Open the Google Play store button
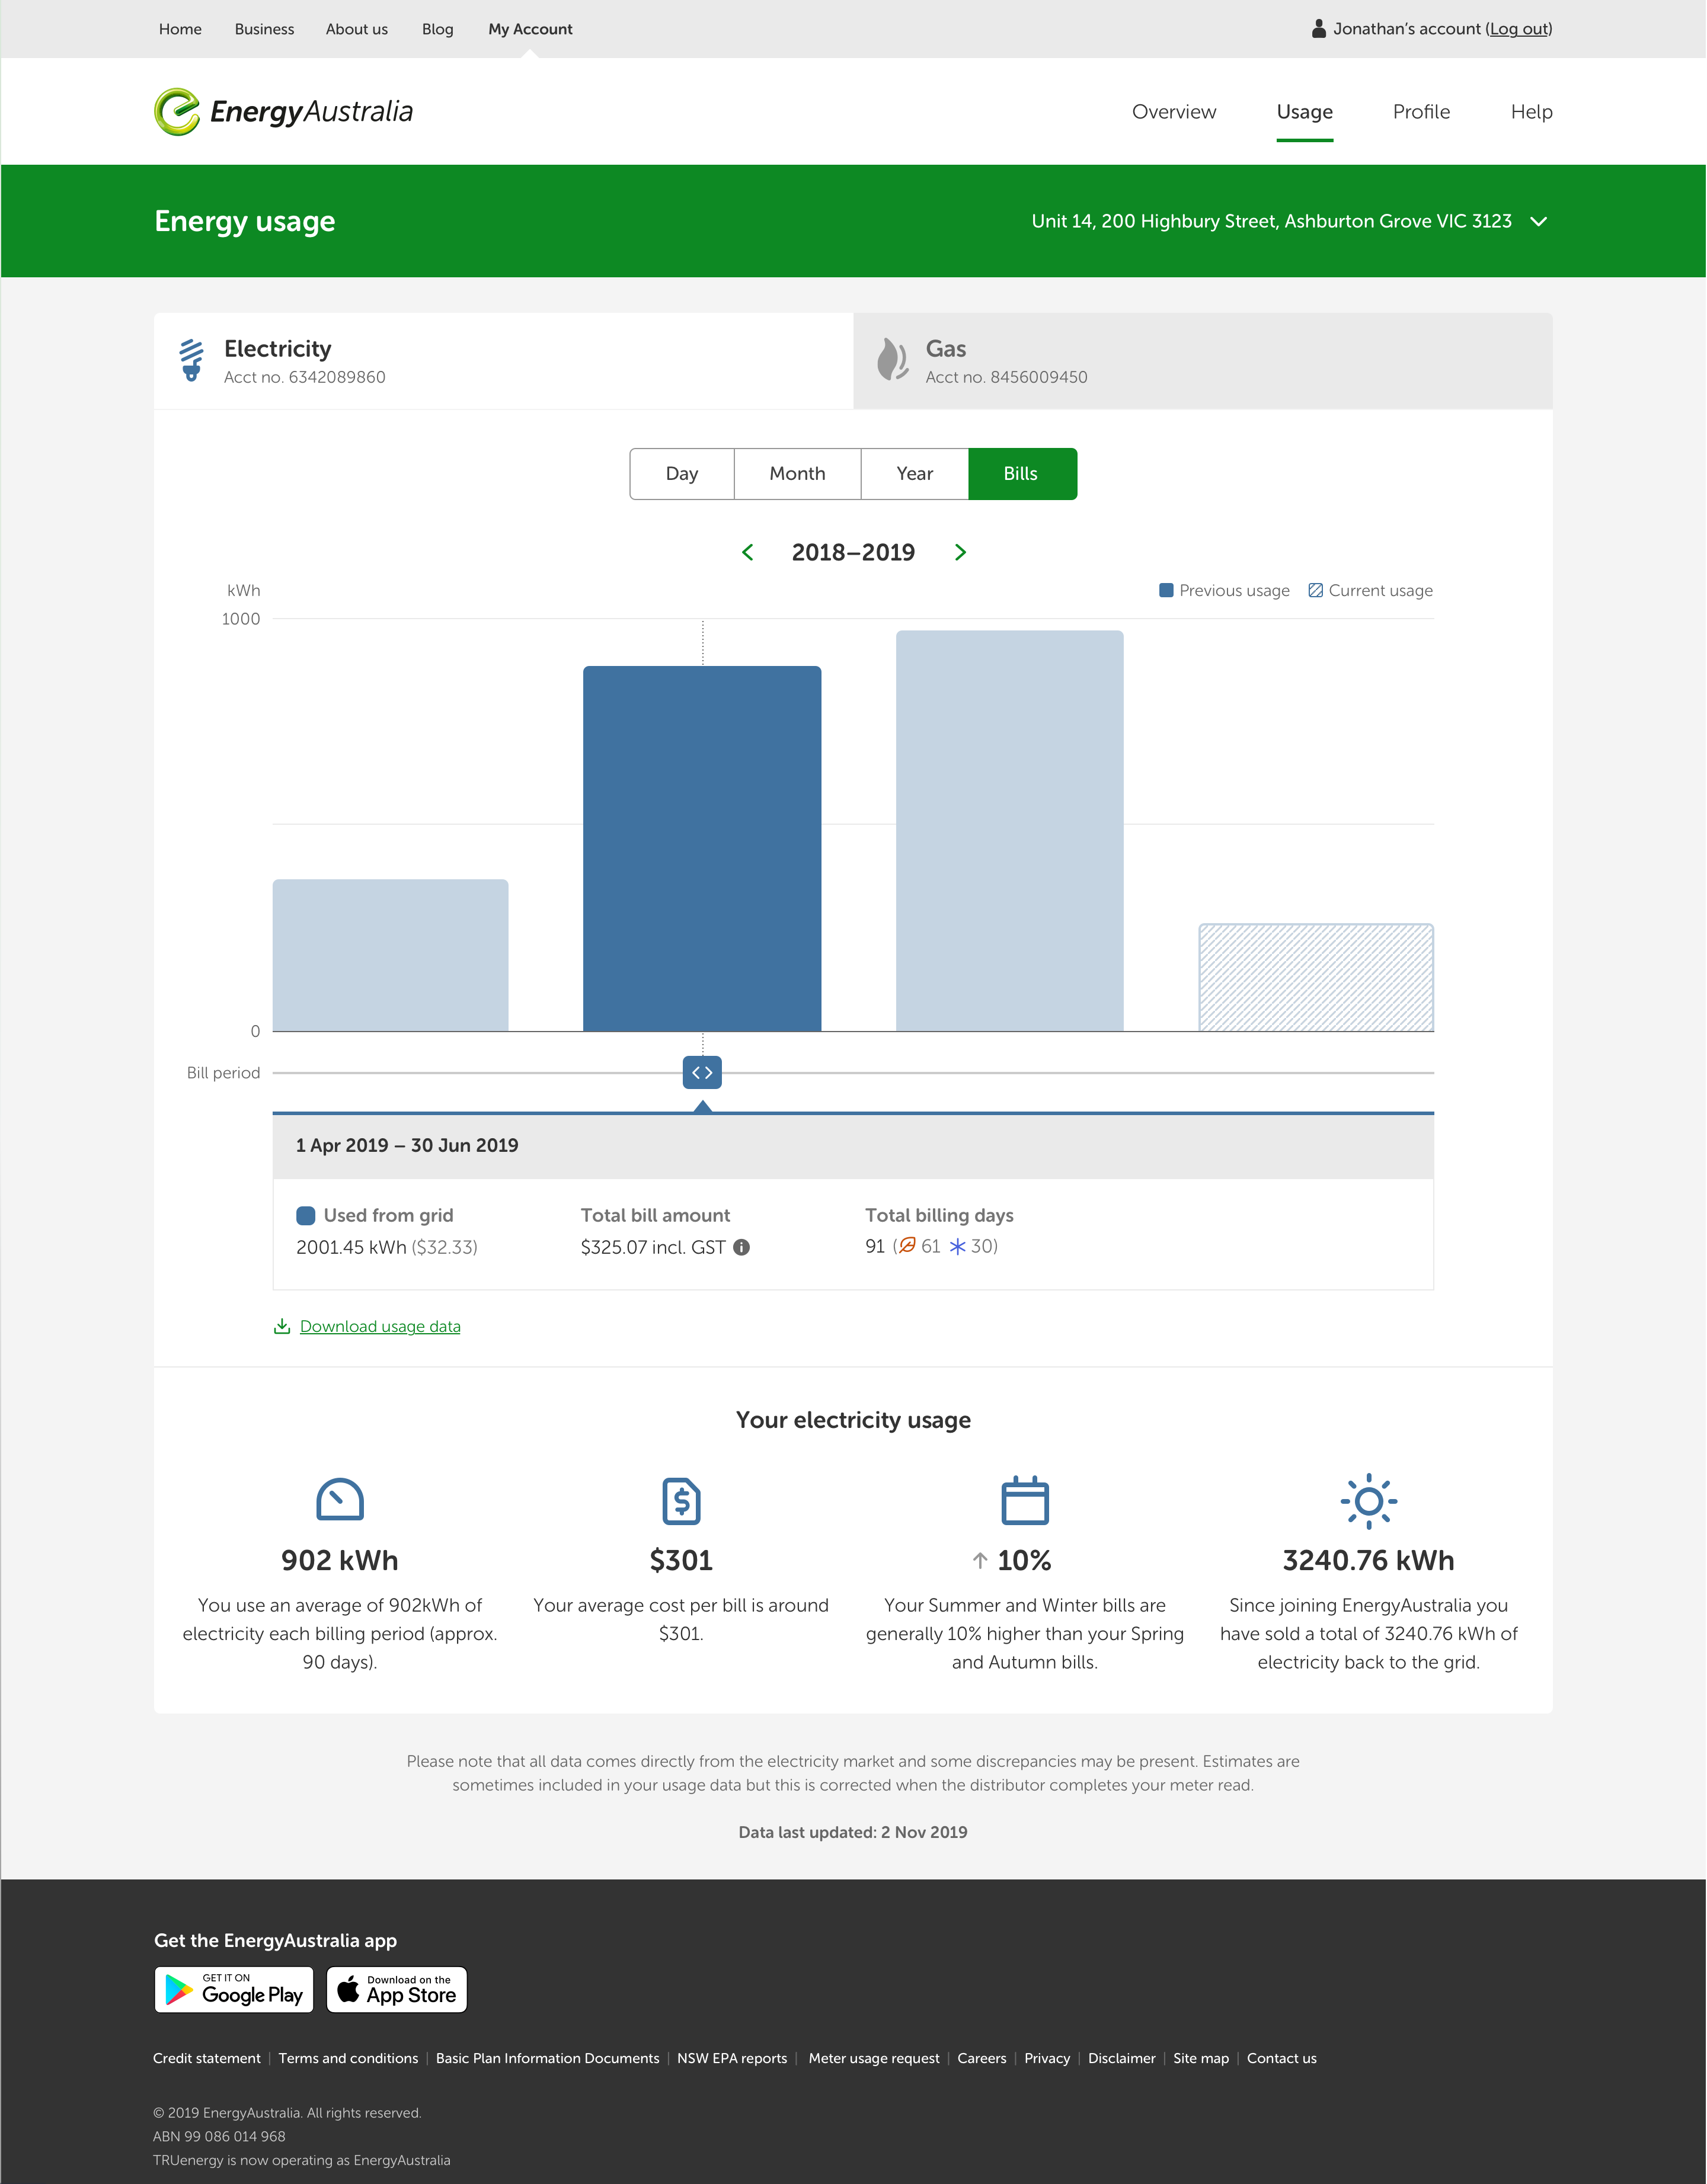This screenshot has width=1707, height=2184. coord(234,1989)
